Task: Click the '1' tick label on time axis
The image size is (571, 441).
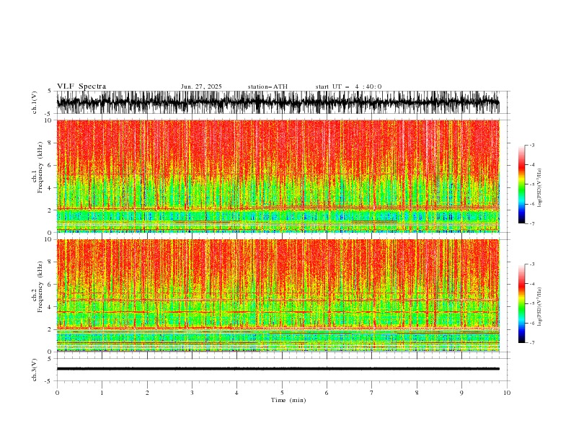Action: [102, 393]
